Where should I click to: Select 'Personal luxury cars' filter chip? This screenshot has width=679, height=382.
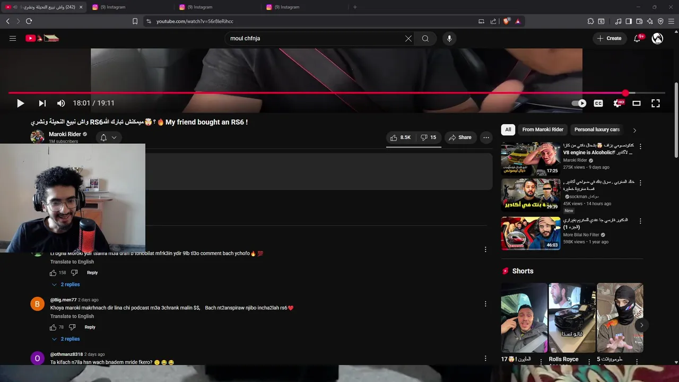[x=597, y=129]
